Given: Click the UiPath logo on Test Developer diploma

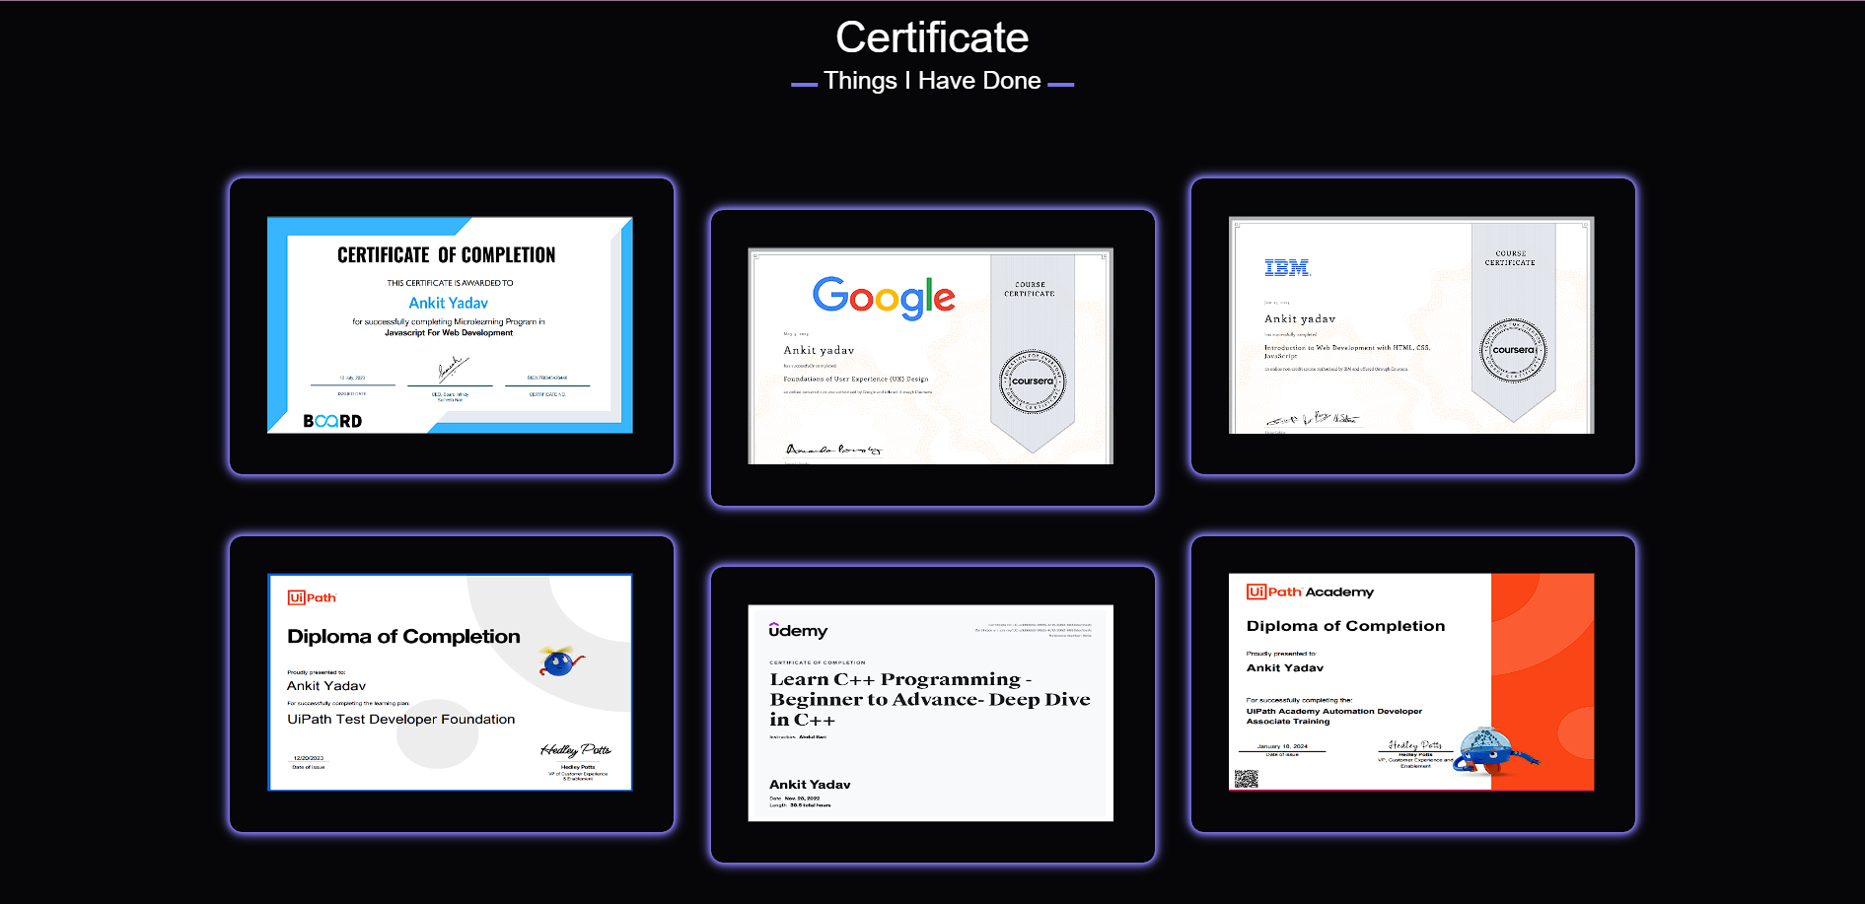Looking at the screenshot, I should 312,597.
